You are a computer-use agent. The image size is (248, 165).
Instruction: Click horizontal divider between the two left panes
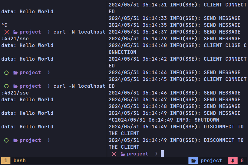(x=53, y=79)
